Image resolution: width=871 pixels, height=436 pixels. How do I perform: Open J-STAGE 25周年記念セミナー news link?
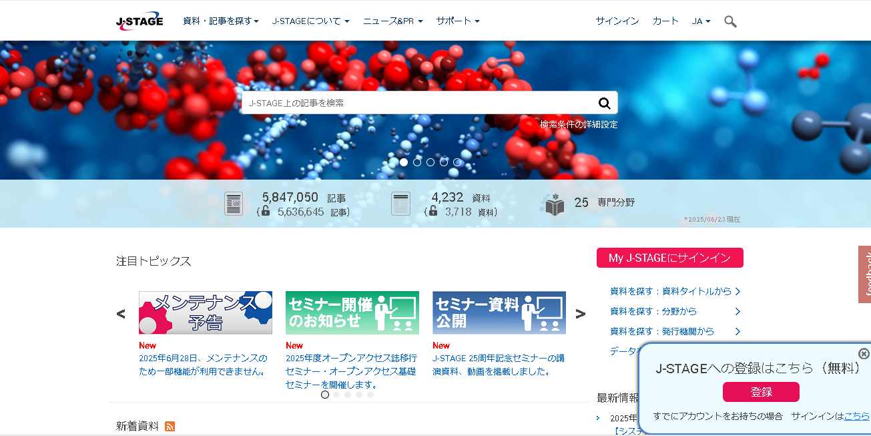pos(498,365)
